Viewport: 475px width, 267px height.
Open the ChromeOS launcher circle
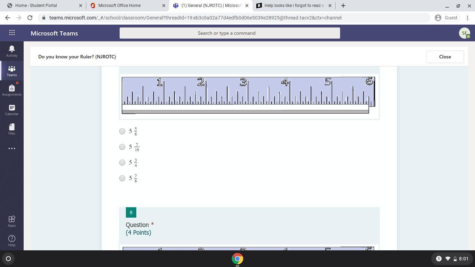[x=8, y=259]
